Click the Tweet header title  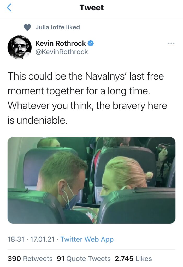(92, 8)
